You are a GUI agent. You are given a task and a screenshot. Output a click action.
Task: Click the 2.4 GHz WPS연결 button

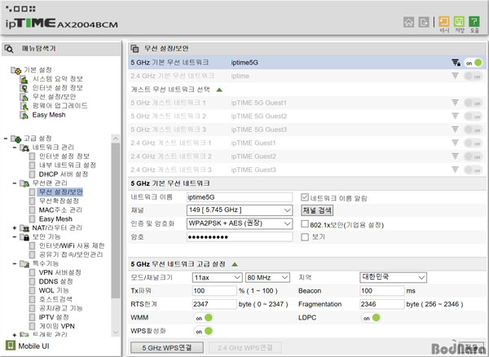click(x=245, y=348)
